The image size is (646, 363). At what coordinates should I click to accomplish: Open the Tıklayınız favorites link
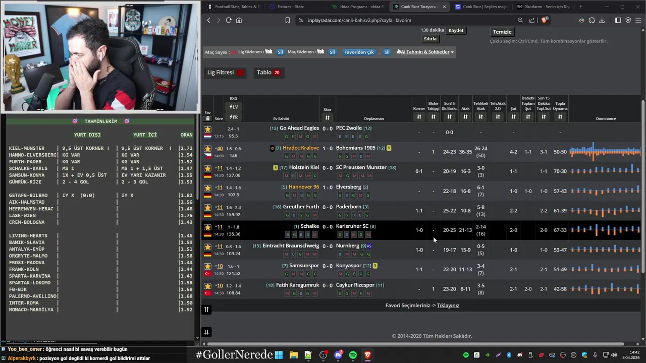448,306
